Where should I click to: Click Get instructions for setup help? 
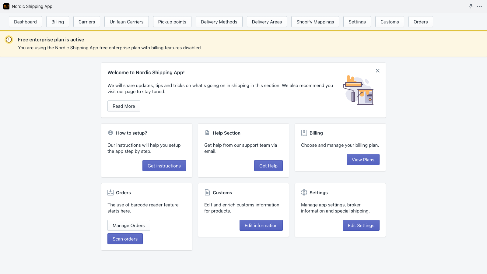pyautogui.click(x=164, y=166)
